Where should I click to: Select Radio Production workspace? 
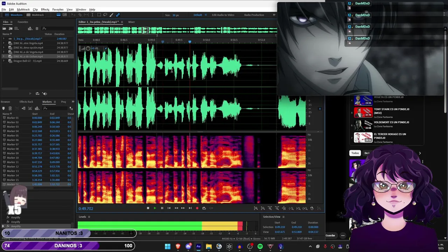point(254,15)
